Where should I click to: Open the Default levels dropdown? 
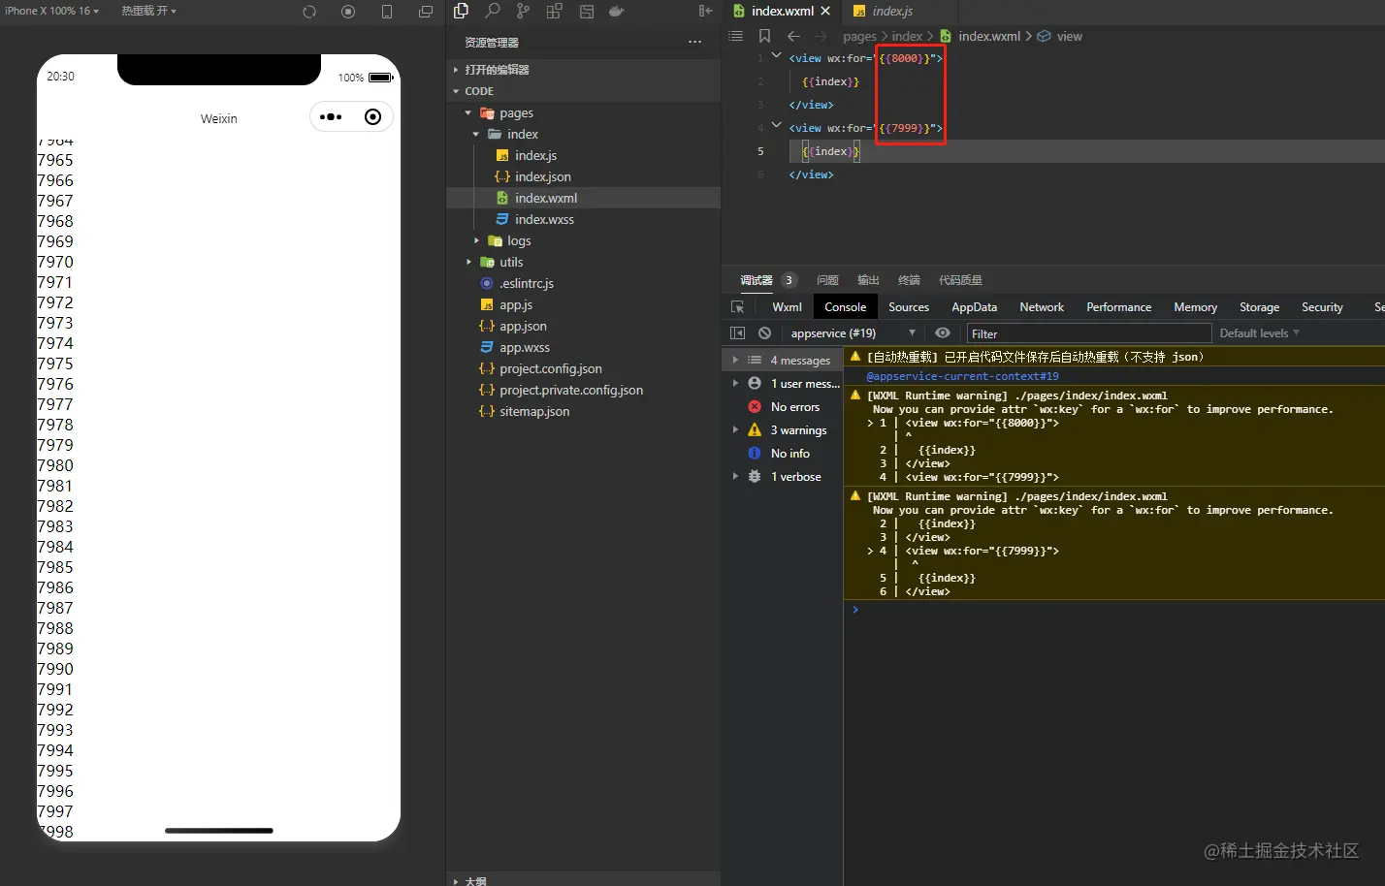[1259, 333]
